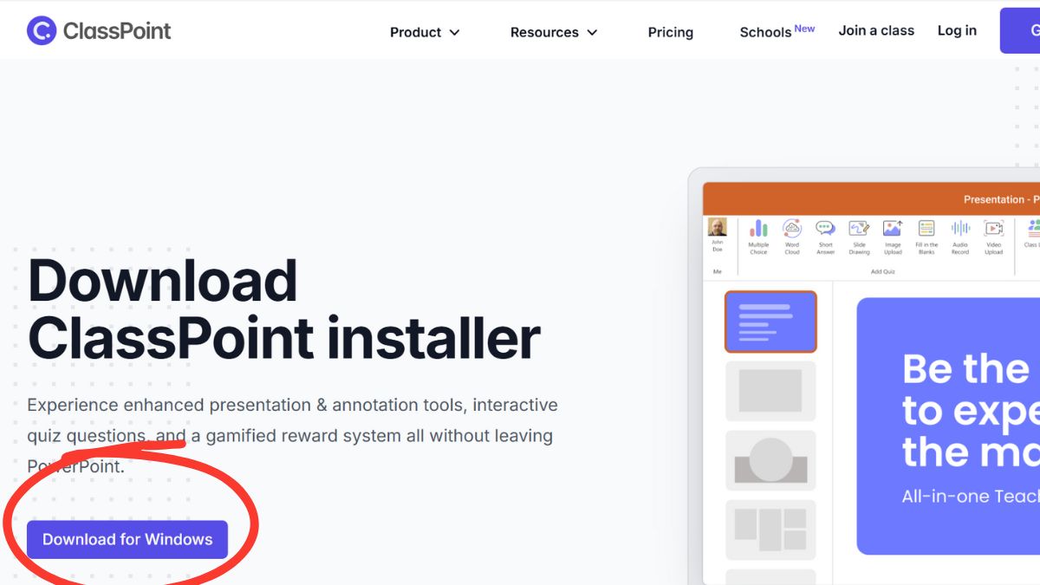The image size is (1040, 585).
Task: Click the ClassPoint logo
Action: (99, 31)
